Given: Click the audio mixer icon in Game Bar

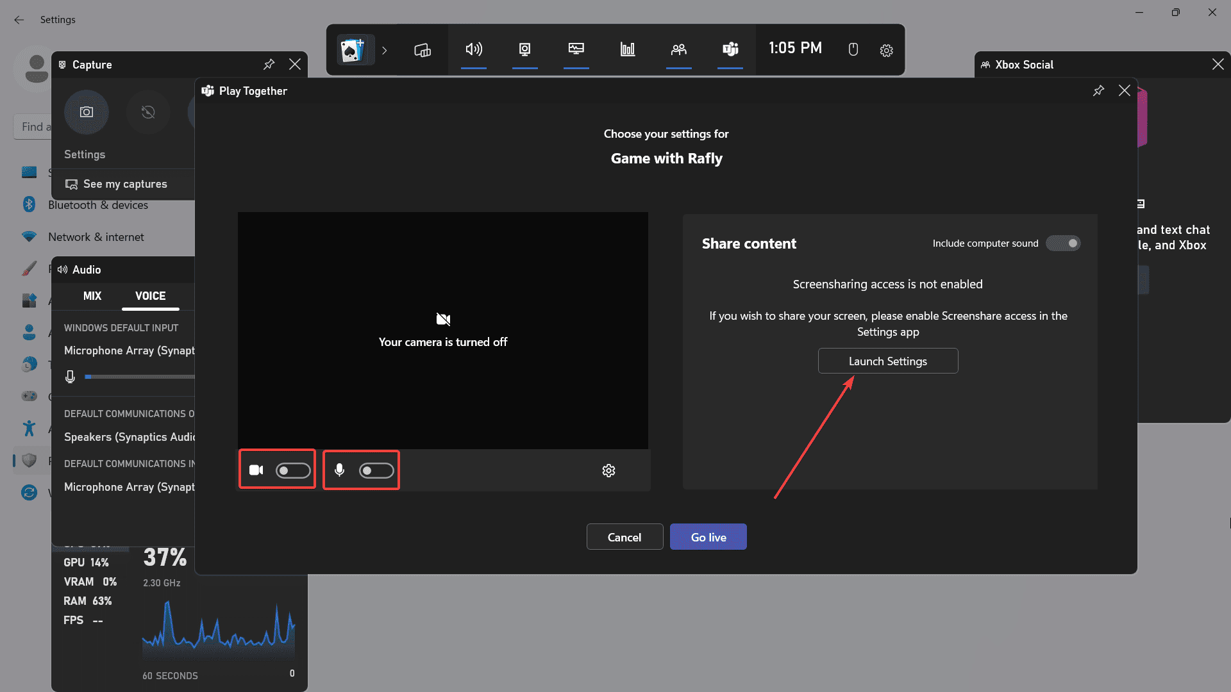Looking at the screenshot, I should pos(473,49).
